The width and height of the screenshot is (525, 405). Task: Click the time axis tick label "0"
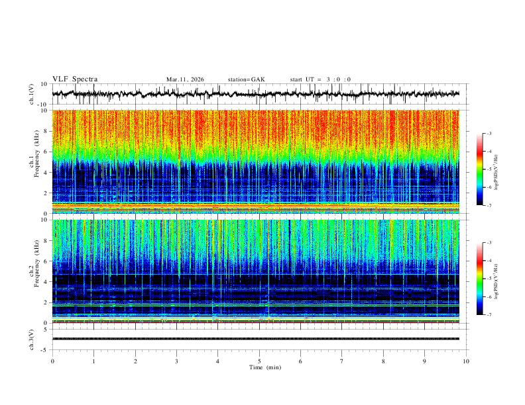[x=52, y=361]
